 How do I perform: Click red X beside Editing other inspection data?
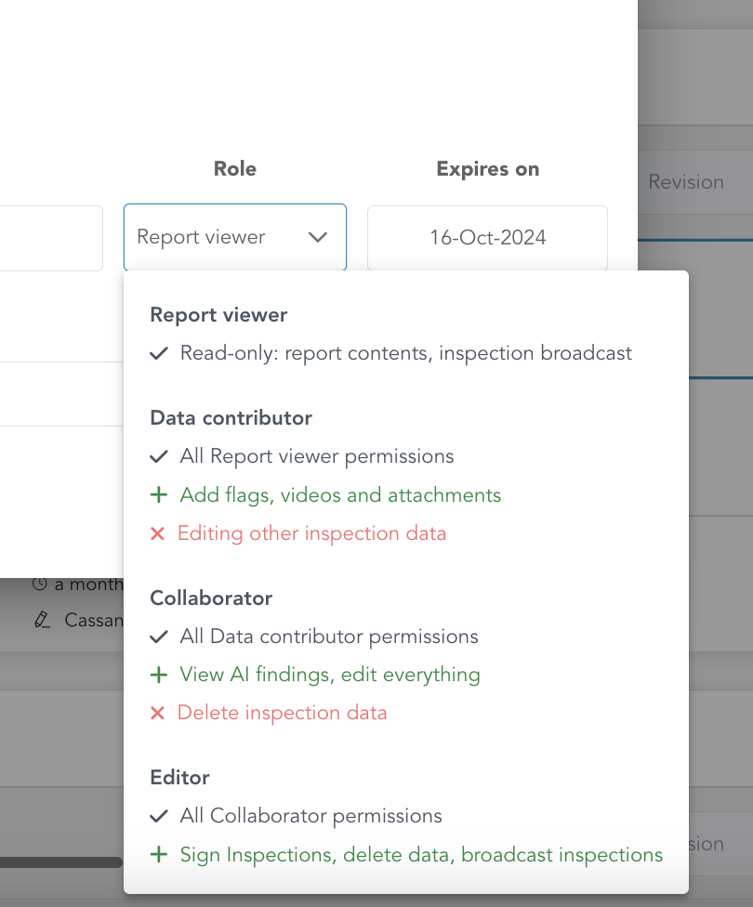click(157, 533)
